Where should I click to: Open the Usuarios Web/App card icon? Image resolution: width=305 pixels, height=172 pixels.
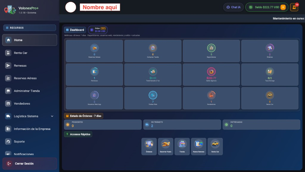pyautogui.click(x=94, y=95)
